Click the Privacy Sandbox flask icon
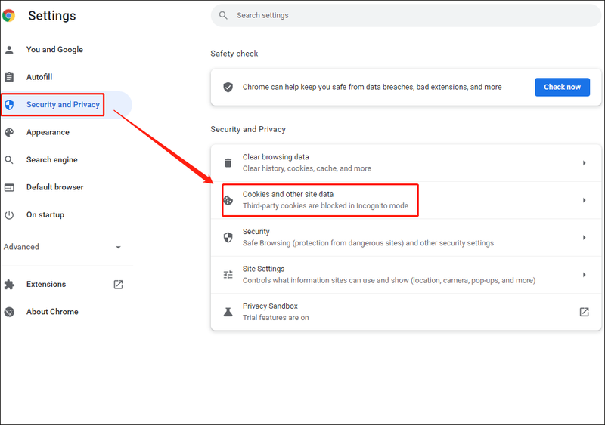The width and height of the screenshot is (605, 425). 228,312
